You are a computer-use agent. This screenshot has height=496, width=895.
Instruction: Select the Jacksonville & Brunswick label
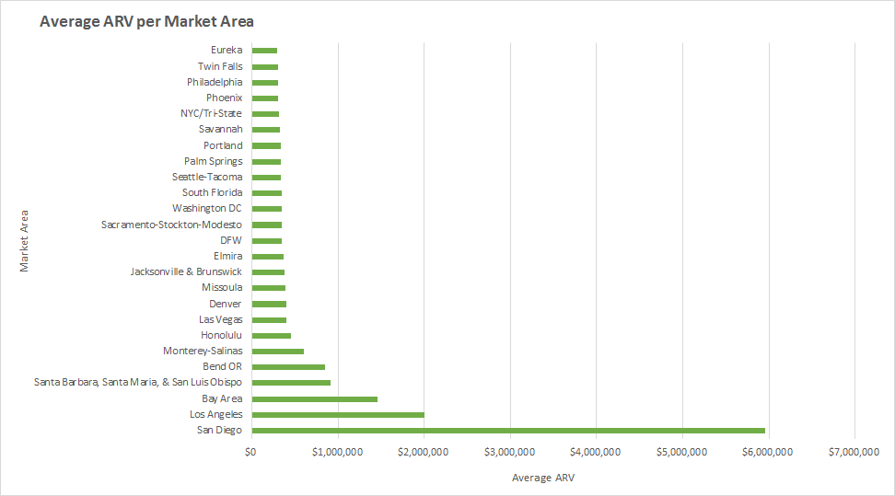(186, 271)
